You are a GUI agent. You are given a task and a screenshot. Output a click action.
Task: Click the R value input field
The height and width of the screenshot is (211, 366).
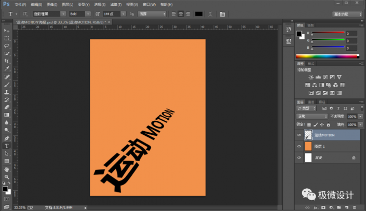pyautogui.click(x=351, y=34)
